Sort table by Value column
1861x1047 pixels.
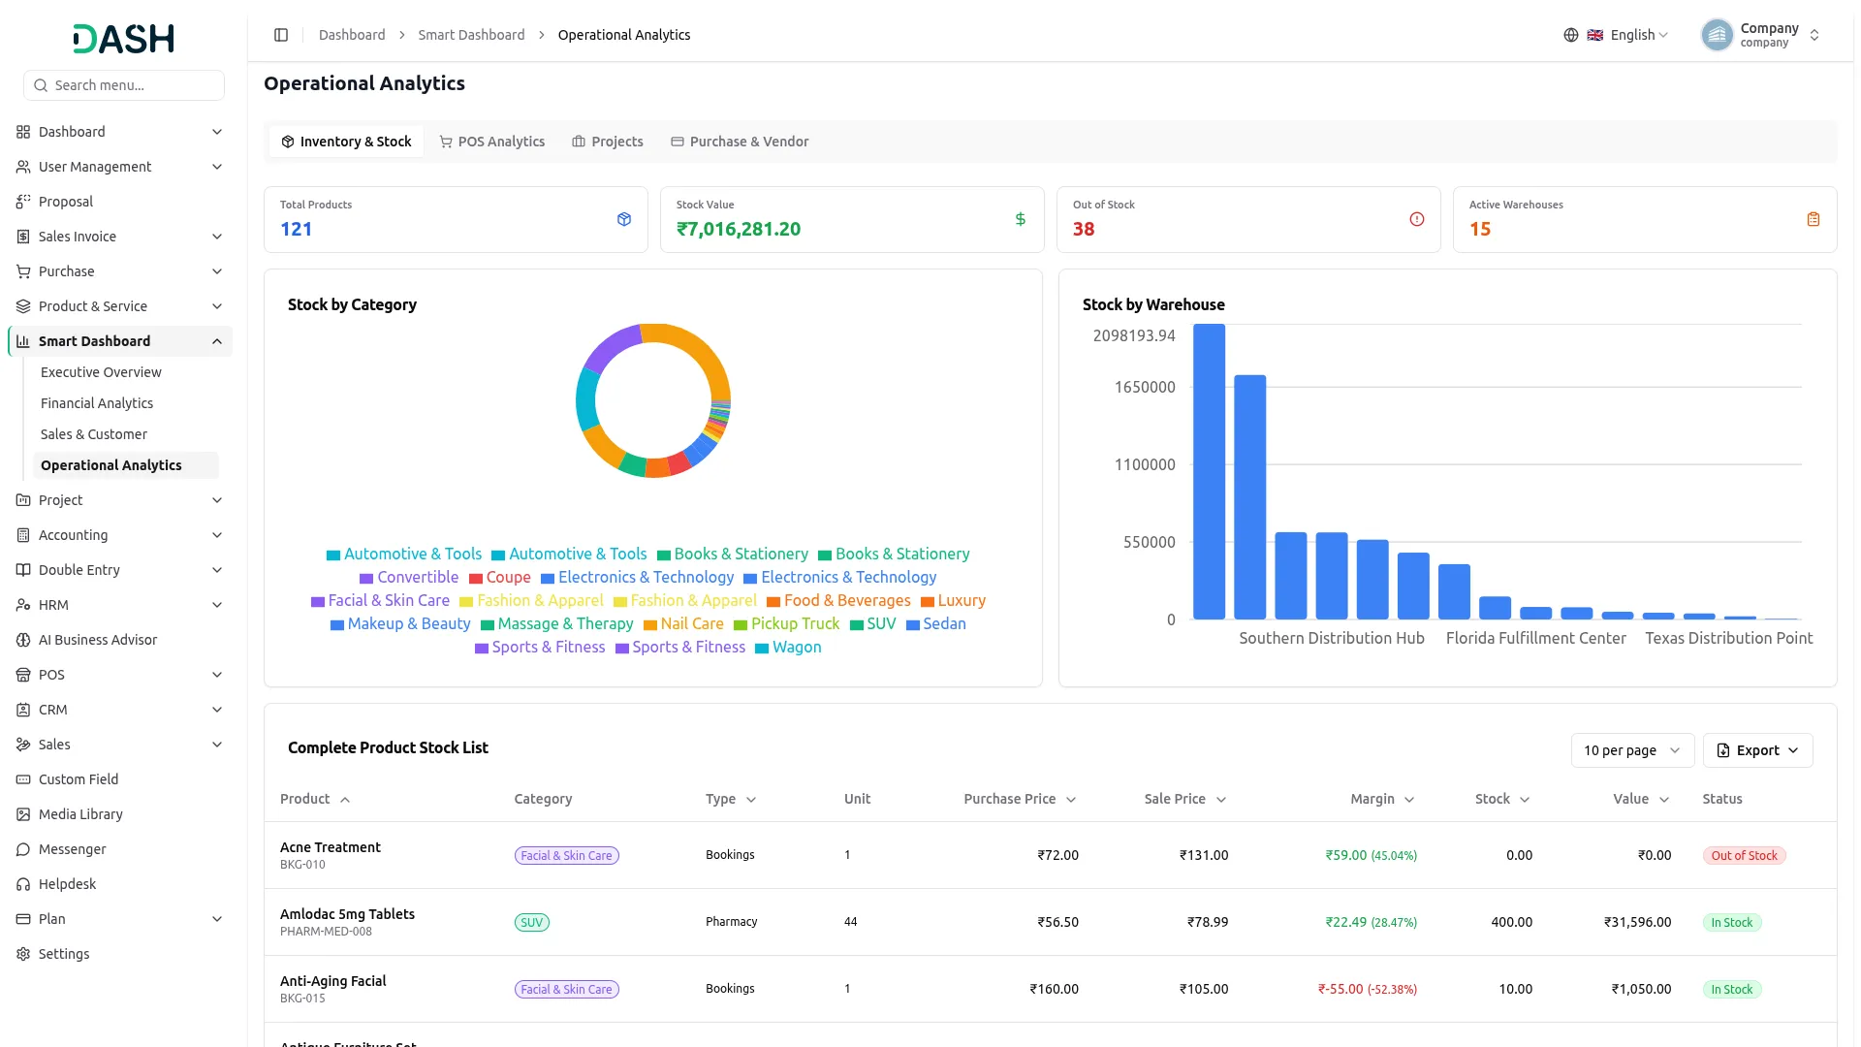pos(1641,799)
